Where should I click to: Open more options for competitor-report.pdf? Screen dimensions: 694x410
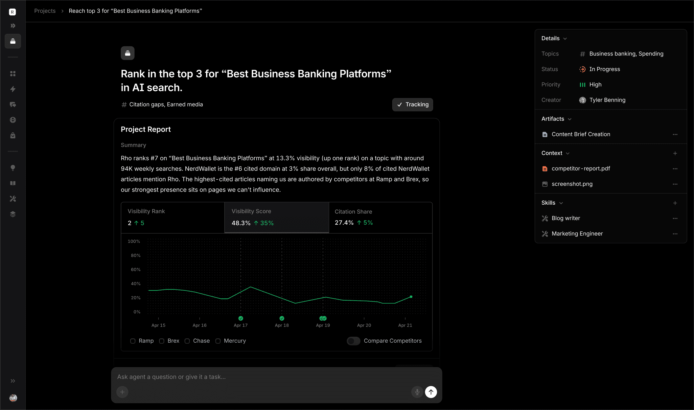[x=675, y=169]
